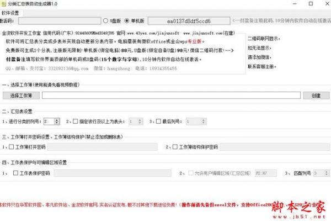Click the 最后列号 spinner arrows

point(203,121)
